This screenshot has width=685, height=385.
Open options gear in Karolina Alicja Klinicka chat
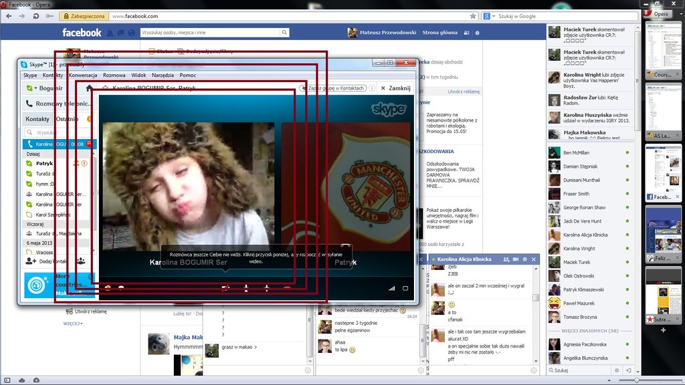coord(524,259)
